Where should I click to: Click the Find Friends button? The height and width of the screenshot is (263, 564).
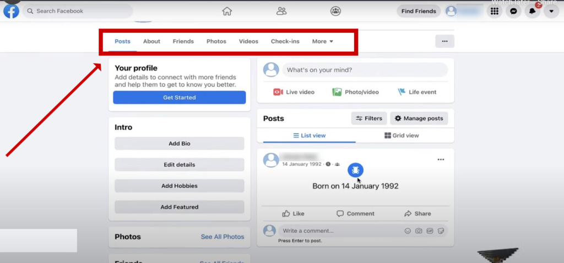[x=419, y=11]
